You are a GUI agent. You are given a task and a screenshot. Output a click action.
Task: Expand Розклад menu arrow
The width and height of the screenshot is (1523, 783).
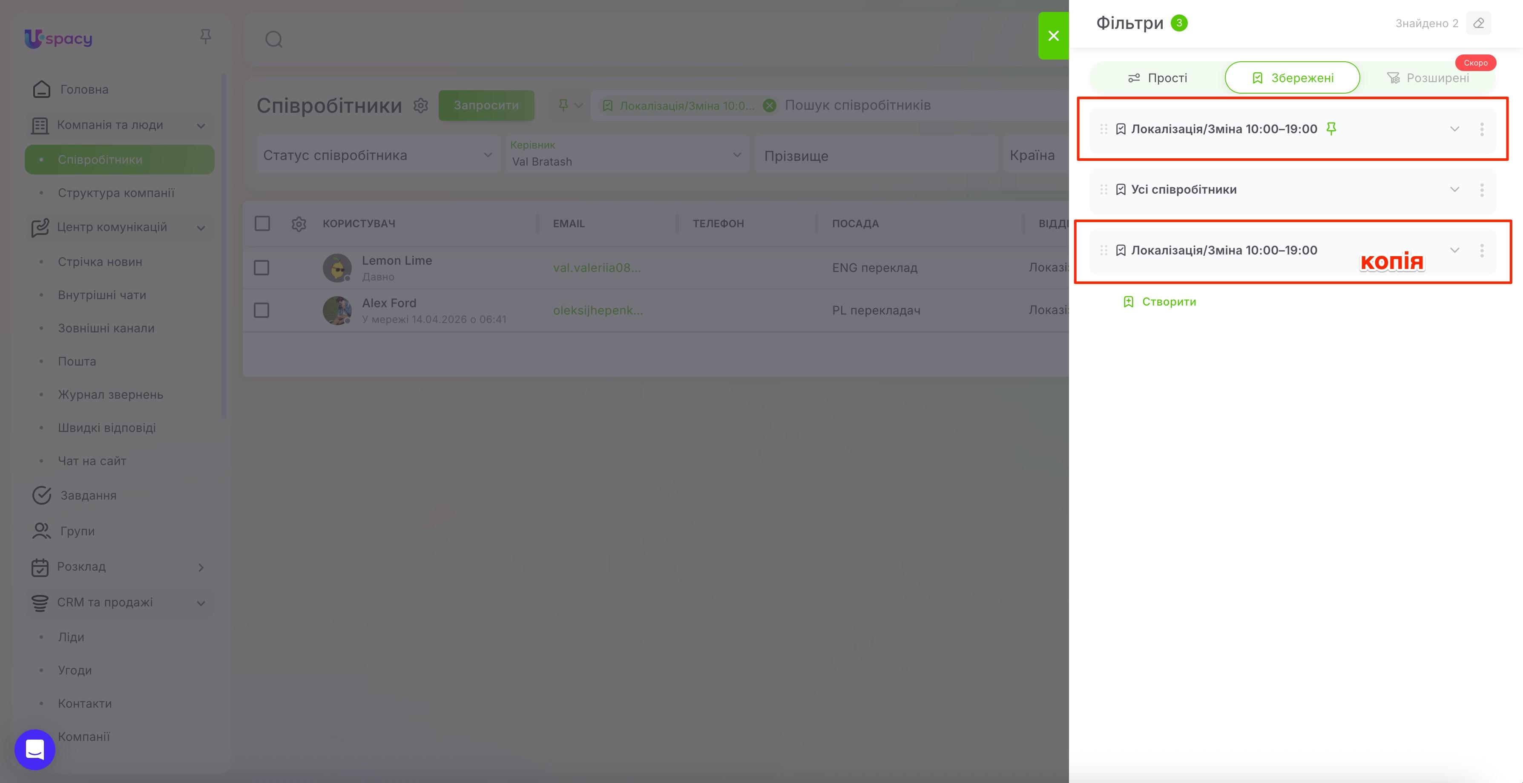tap(201, 568)
